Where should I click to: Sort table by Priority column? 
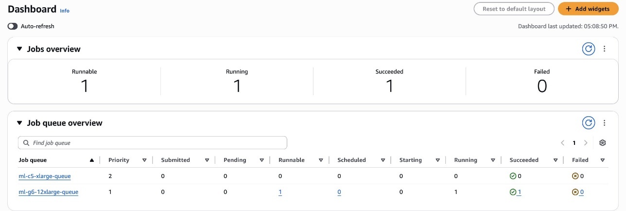click(144, 160)
